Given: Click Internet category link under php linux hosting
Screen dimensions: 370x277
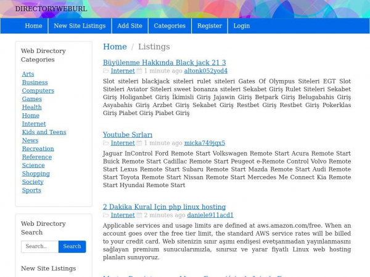Looking at the screenshot, I should (x=123, y=215).
